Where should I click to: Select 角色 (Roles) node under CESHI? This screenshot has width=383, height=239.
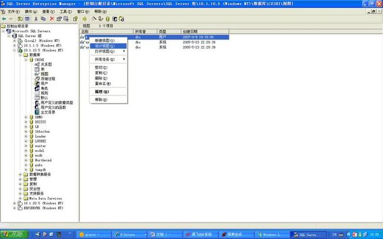pyautogui.click(x=44, y=88)
